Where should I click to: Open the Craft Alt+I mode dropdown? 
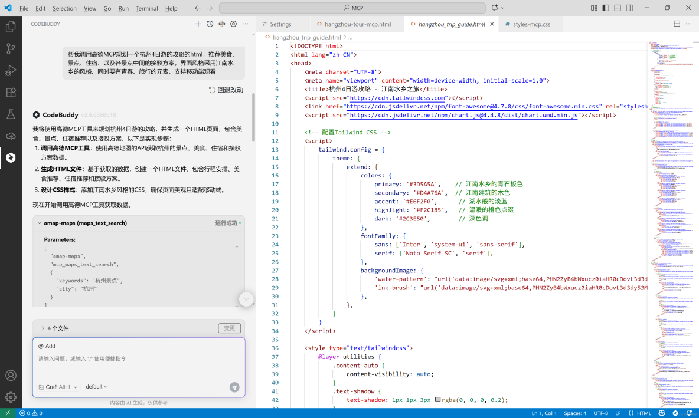[58, 387]
